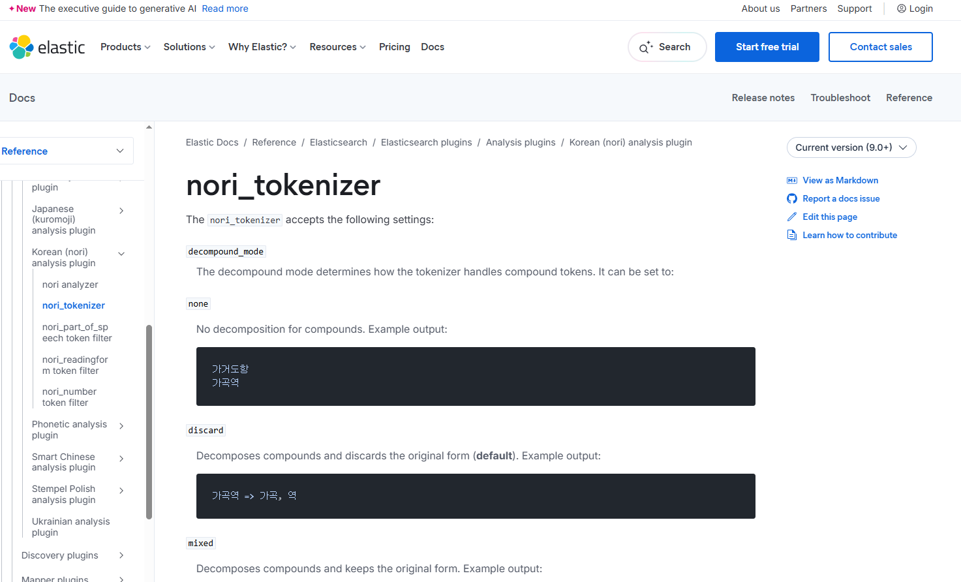
Task: Open Docs in top navigation
Action: click(x=433, y=47)
